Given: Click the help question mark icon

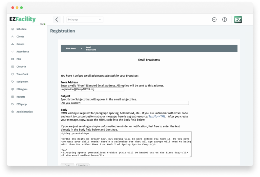Looking at the screenshot, I should [x=224, y=20].
